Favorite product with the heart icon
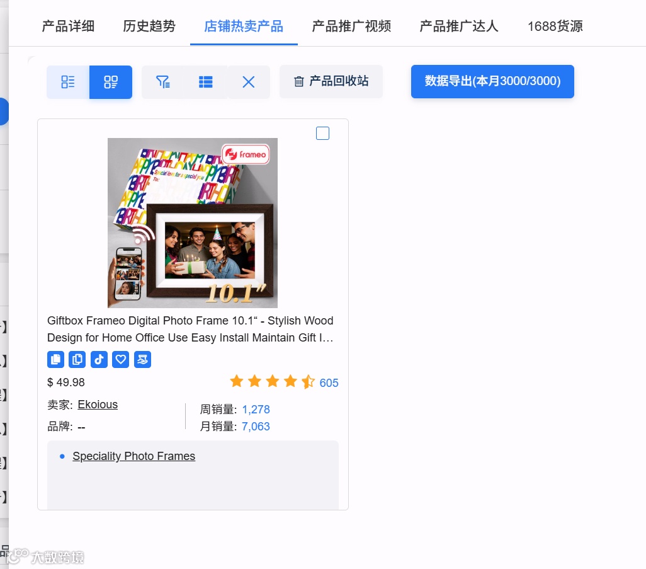The width and height of the screenshot is (646, 569). (121, 360)
